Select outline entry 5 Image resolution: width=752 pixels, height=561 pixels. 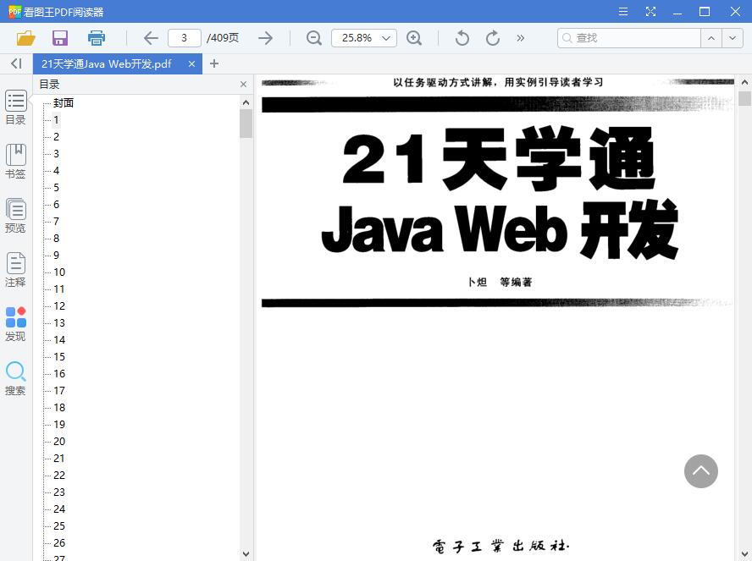point(56,187)
